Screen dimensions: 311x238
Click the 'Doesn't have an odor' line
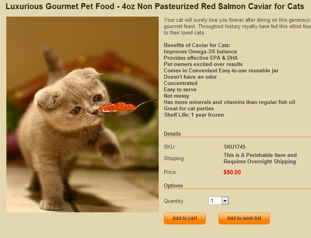tap(190, 77)
